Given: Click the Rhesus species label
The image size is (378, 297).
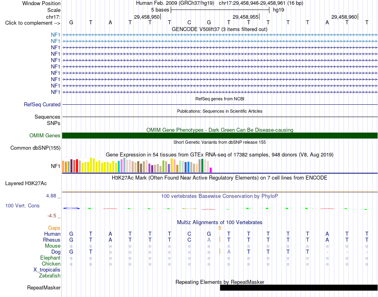Looking at the screenshot, I should click(x=52, y=240).
